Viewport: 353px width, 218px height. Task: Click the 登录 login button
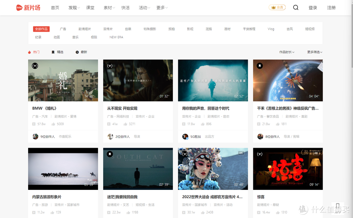[313, 7]
